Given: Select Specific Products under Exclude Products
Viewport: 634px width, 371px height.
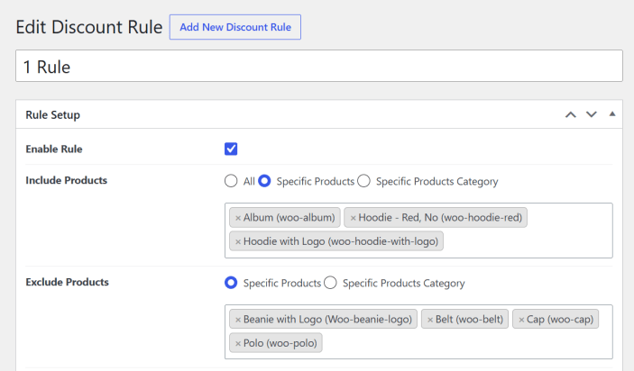Looking at the screenshot, I should coord(231,283).
